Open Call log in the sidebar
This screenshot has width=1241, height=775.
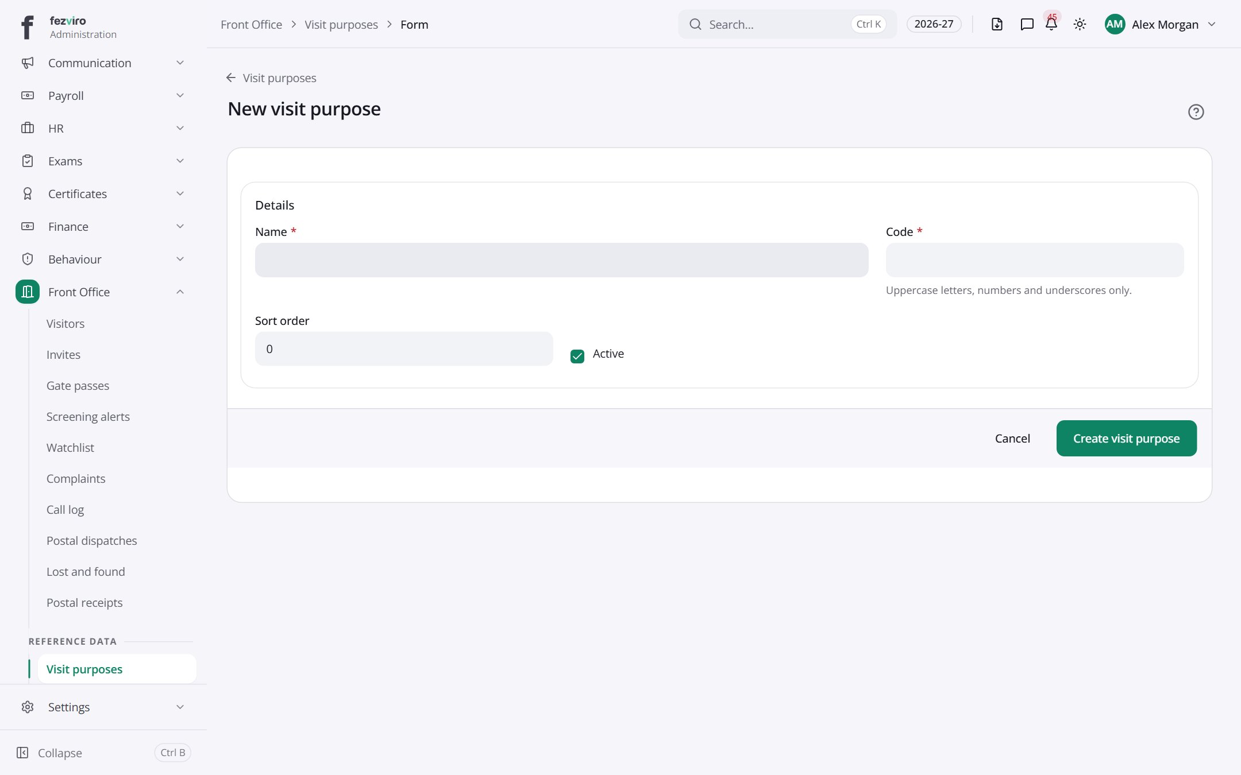pyautogui.click(x=65, y=510)
